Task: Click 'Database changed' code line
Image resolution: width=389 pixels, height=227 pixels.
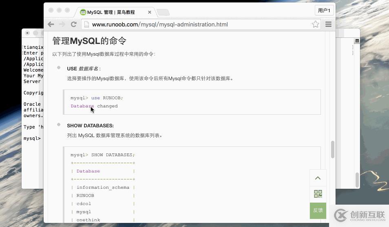Action: pos(94,106)
